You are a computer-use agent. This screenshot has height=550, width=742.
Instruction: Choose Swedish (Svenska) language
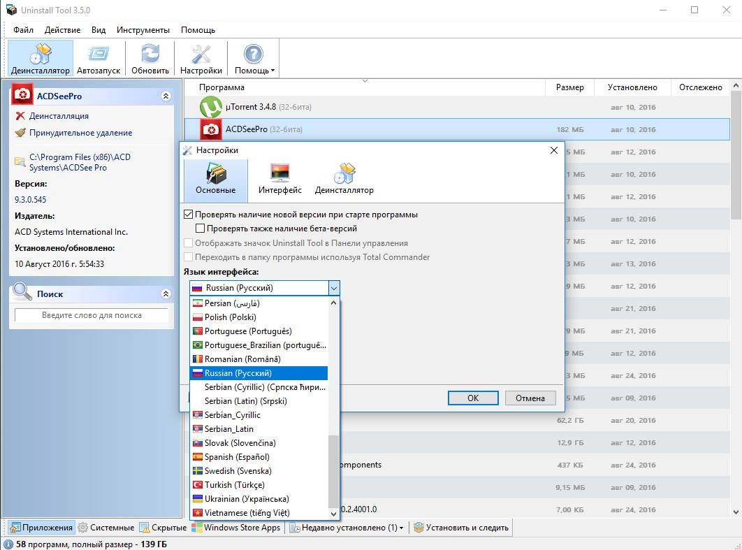click(259, 470)
